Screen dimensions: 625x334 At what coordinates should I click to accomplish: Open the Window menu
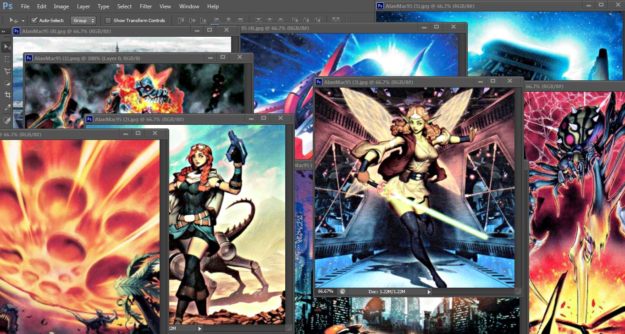pos(189,6)
